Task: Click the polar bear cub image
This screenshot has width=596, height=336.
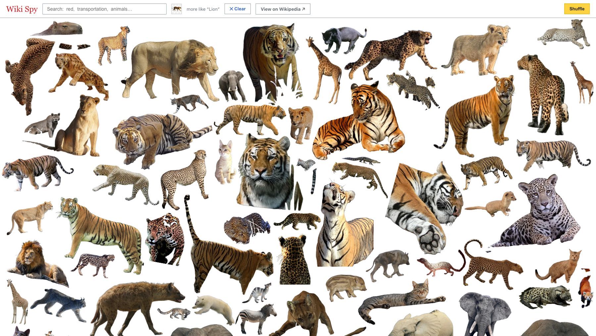Action: pos(214,309)
